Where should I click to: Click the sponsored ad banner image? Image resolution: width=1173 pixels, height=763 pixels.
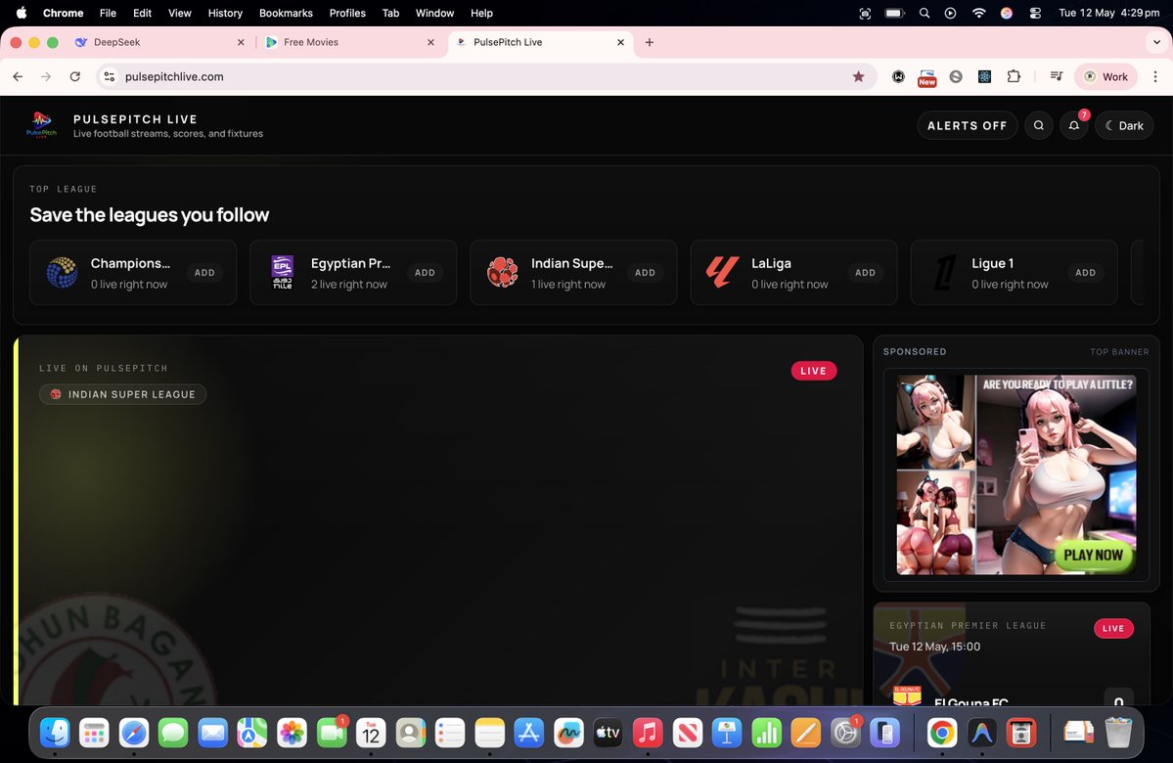pos(1015,475)
